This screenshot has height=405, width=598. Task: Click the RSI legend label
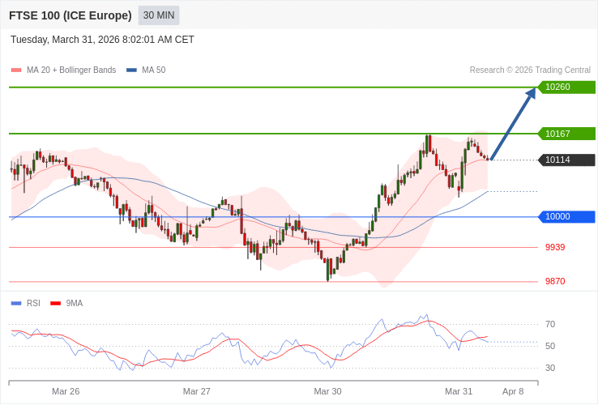[x=33, y=303]
